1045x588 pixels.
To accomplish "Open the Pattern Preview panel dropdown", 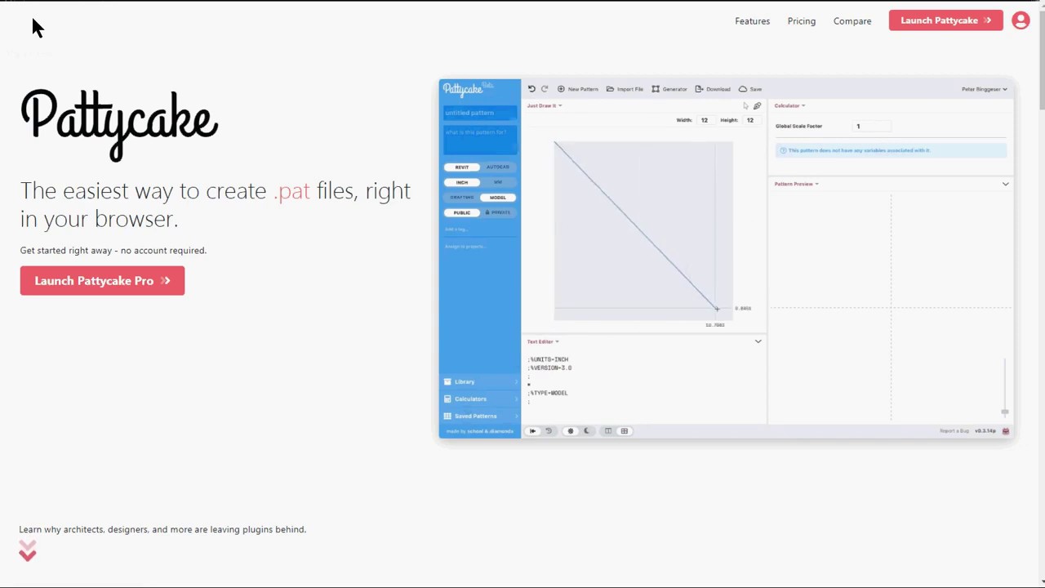I will click(x=796, y=184).
